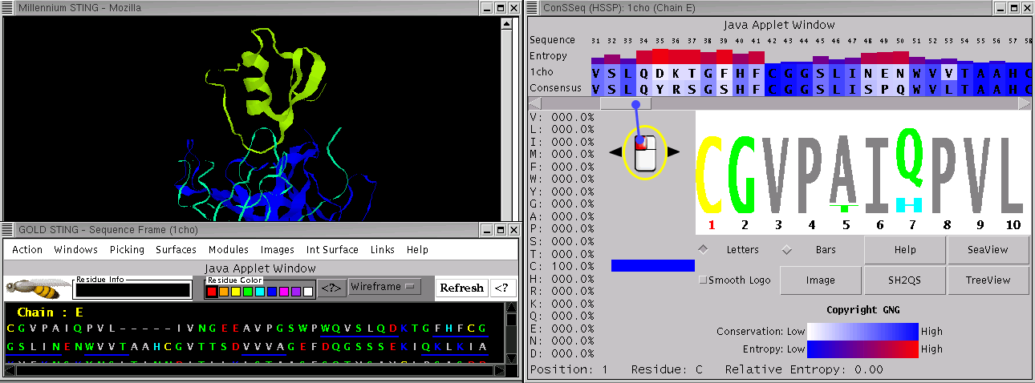Click the letter L in the sequence logo
Viewport: 1035px width, 383px height.
point(1013,174)
